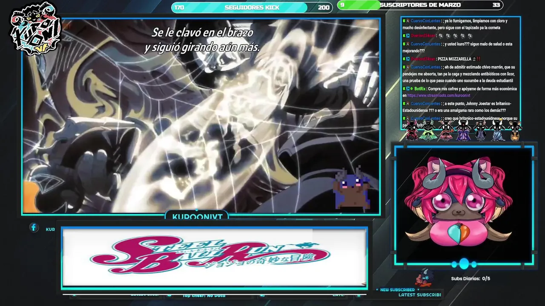Click the cyan audio indicator under the avatar
Image resolution: width=545 pixels, height=306 pixels.
(x=464, y=264)
